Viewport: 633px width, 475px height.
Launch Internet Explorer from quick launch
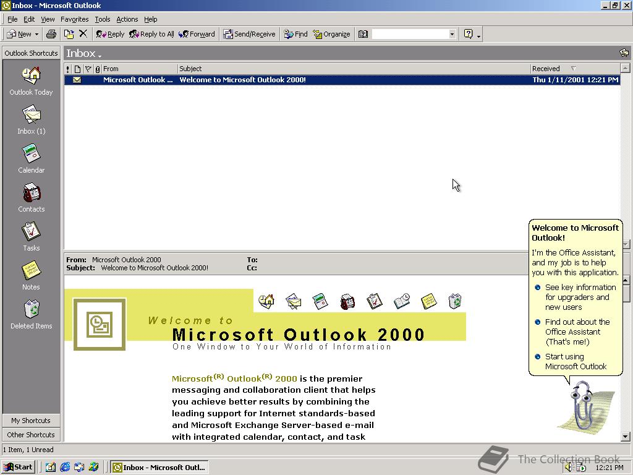coord(65,467)
